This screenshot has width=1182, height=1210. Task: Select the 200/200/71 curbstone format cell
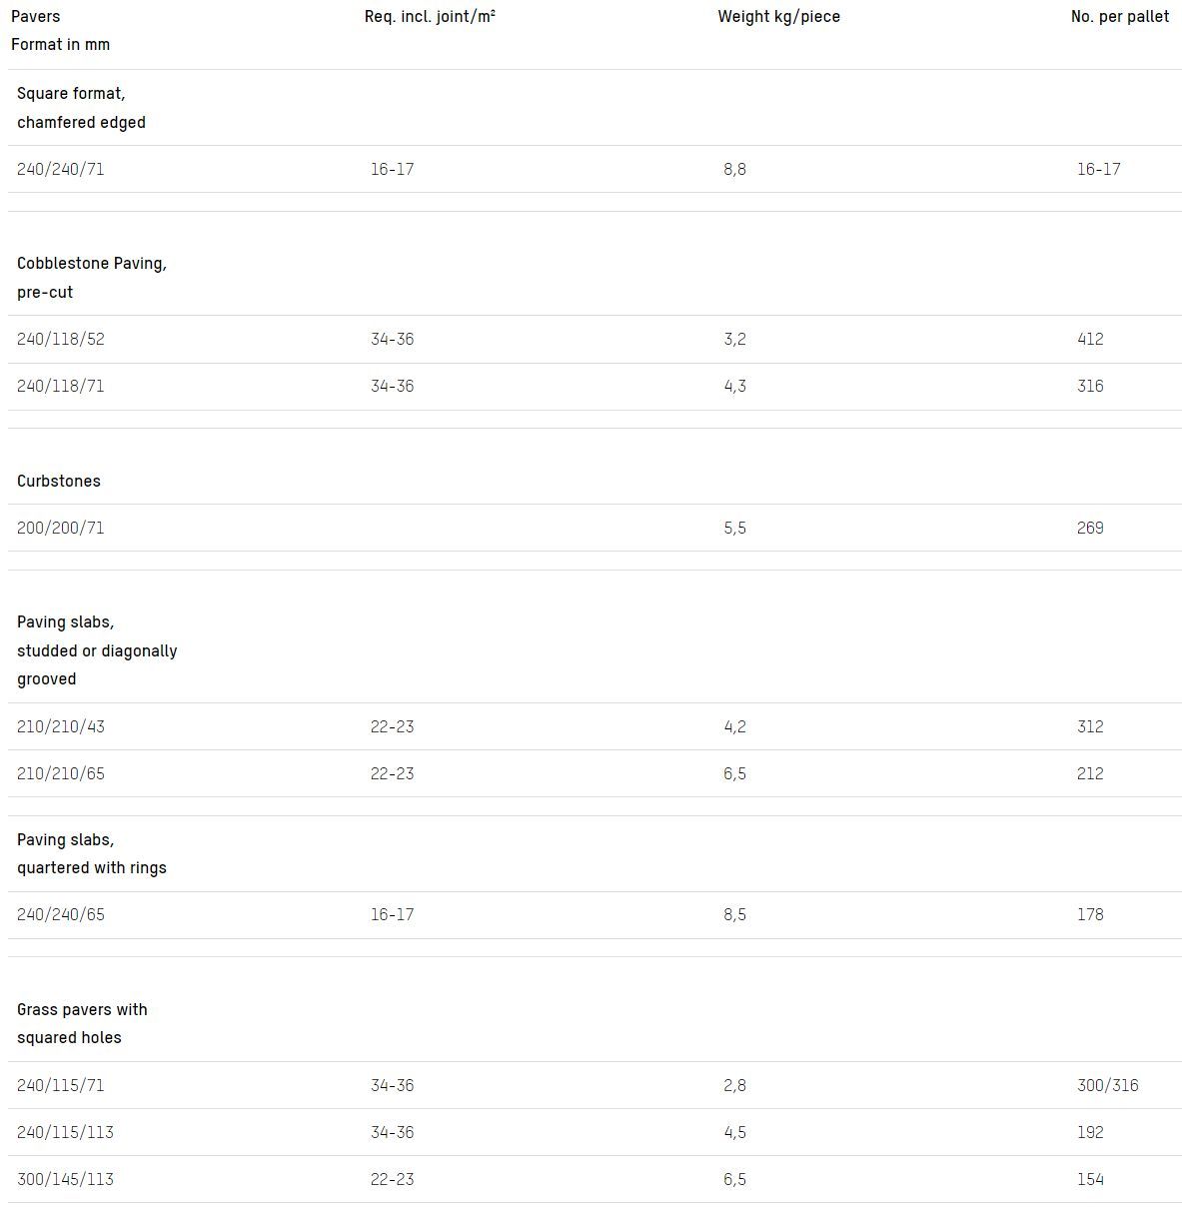61,528
